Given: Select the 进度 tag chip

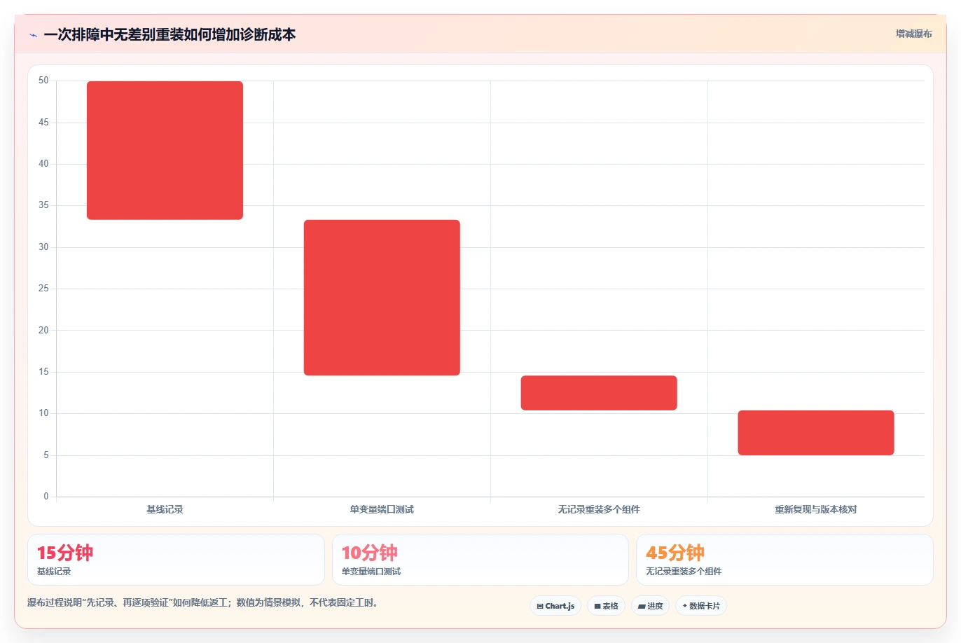Looking at the screenshot, I should point(650,606).
